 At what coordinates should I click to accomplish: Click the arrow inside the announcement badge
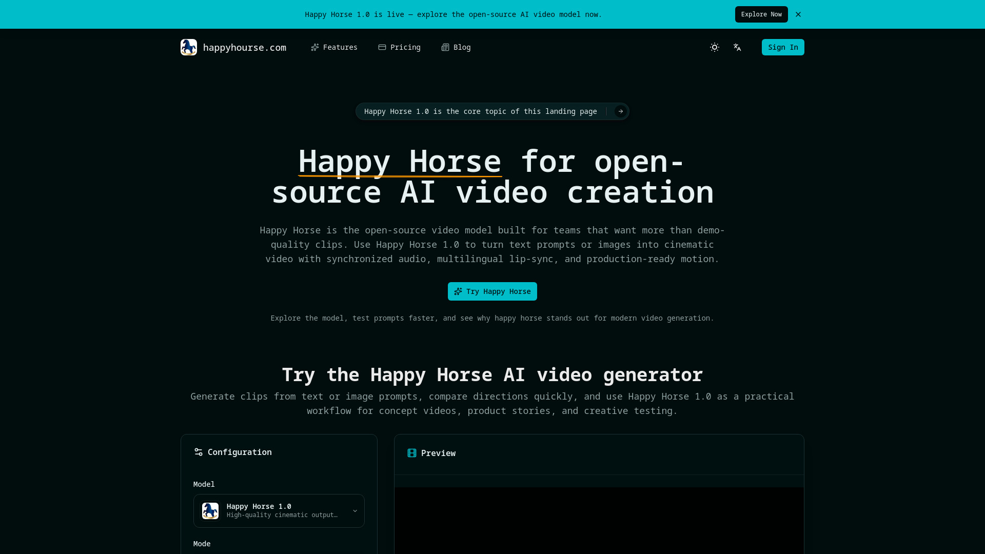tap(620, 111)
